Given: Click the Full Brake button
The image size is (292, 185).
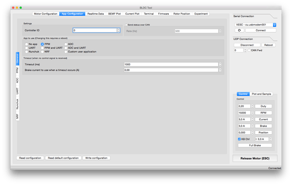Looking at the screenshot, I should (x=255, y=145).
